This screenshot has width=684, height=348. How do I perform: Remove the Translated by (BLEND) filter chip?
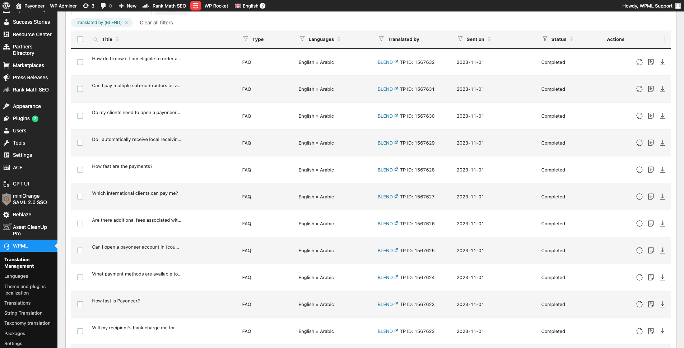click(x=126, y=23)
